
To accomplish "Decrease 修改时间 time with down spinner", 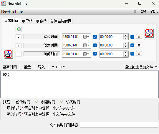I will coord(126,38).
